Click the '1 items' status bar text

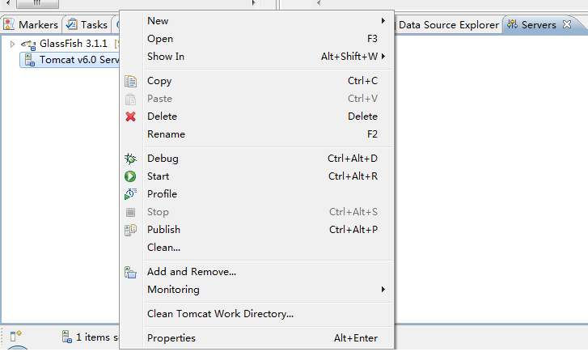point(97,337)
